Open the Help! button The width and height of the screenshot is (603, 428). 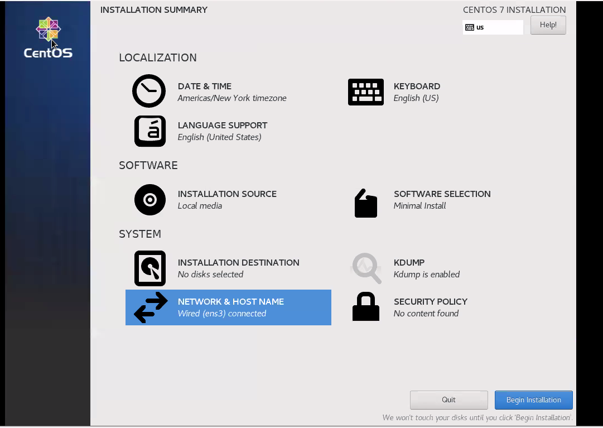(x=548, y=25)
